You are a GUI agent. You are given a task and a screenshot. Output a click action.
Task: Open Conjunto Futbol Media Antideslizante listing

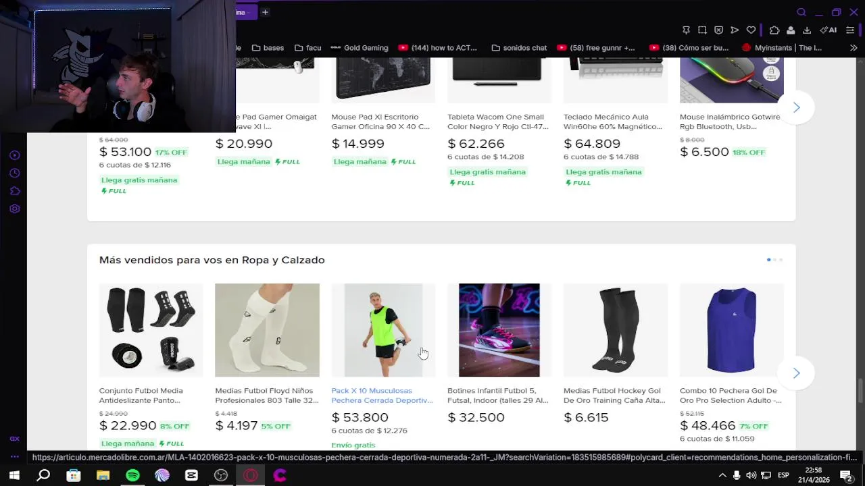pos(140,396)
